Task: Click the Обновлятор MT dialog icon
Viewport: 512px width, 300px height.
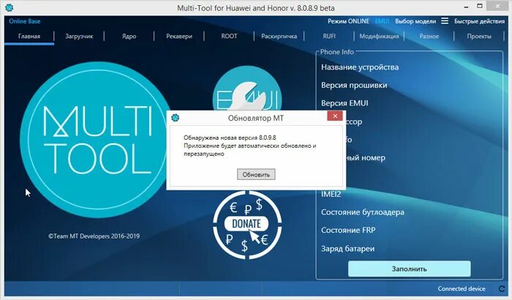Action: point(176,118)
